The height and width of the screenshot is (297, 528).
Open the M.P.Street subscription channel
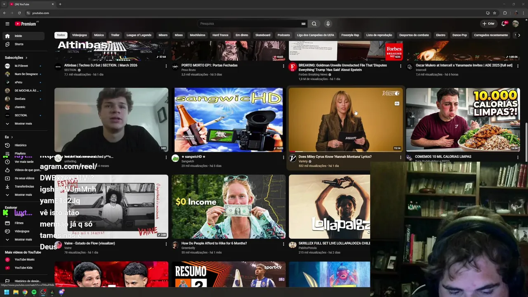pyautogui.click(x=24, y=66)
